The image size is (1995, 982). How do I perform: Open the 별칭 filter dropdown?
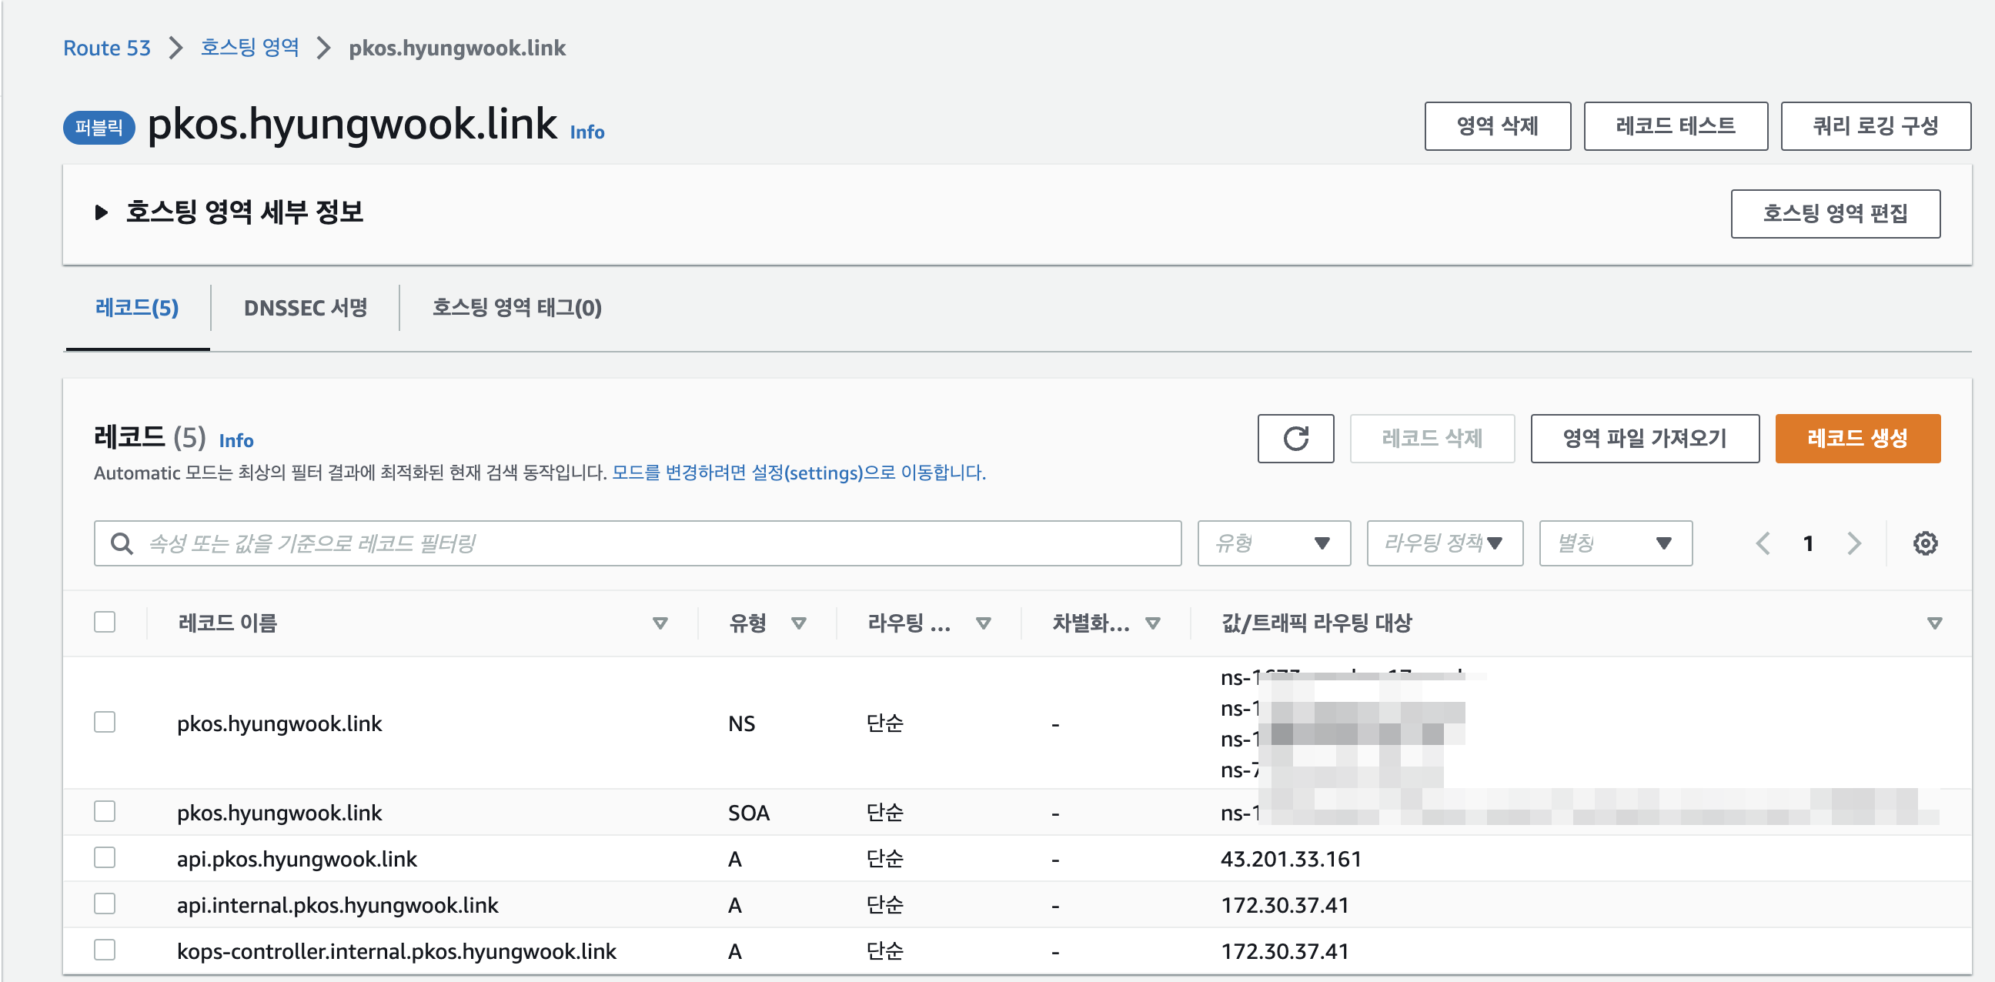coord(1615,543)
